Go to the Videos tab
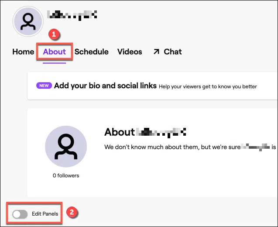Image resolution: width=278 pixels, height=227 pixels. 130,52
